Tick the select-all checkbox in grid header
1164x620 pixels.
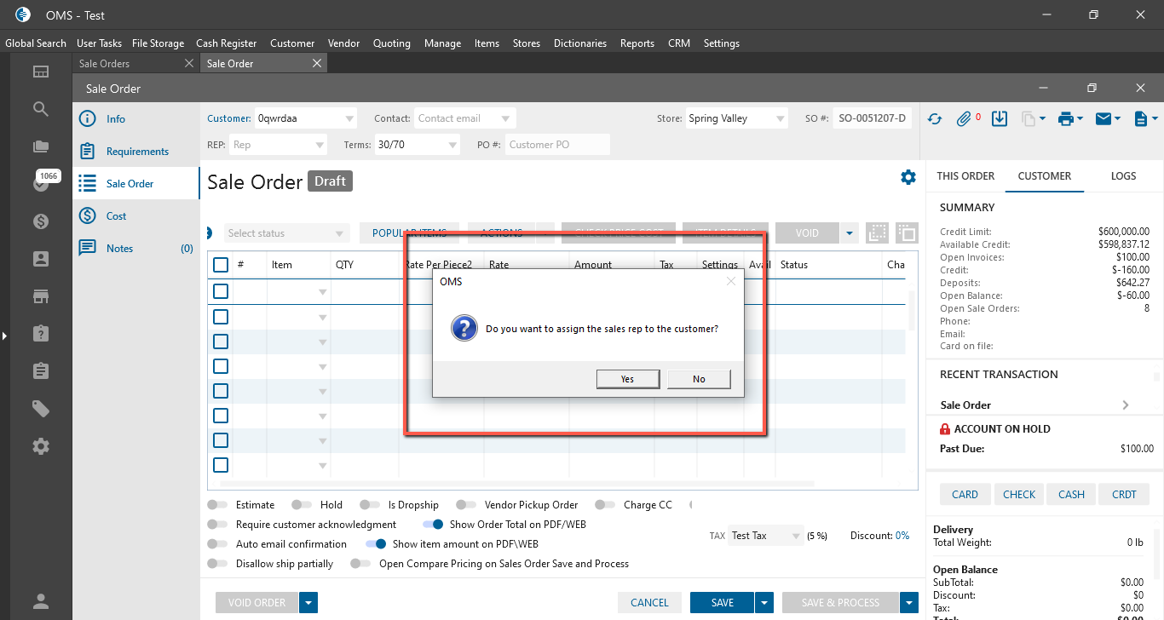[221, 265]
